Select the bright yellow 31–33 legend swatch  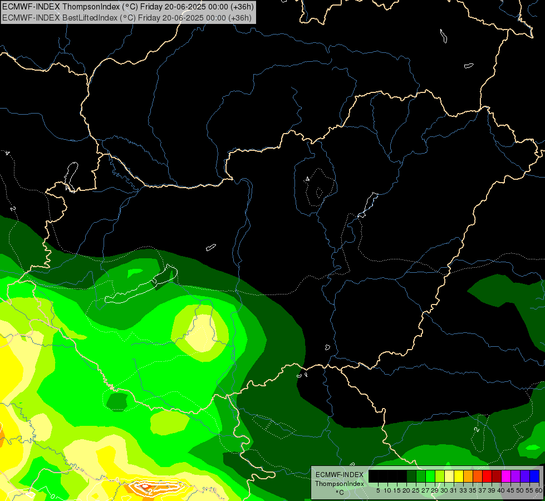click(x=459, y=476)
